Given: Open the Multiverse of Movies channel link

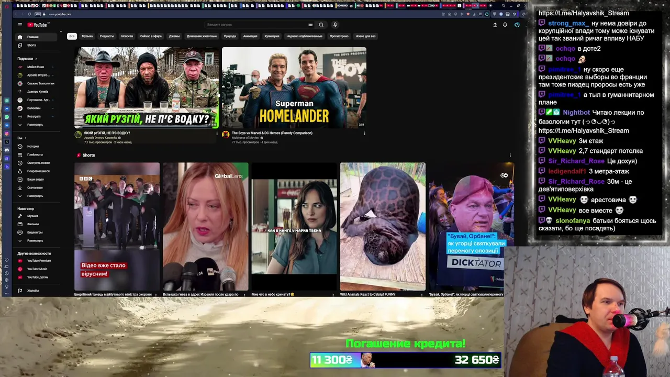Looking at the screenshot, I should click(245, 138).
